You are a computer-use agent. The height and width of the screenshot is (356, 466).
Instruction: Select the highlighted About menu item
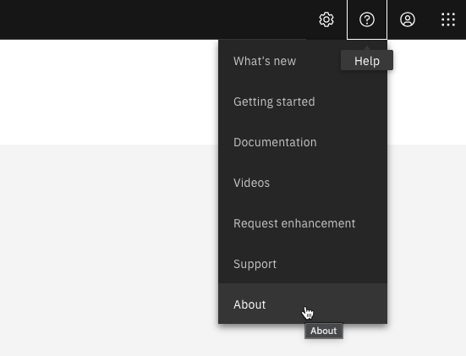click(x=303, y=304)
